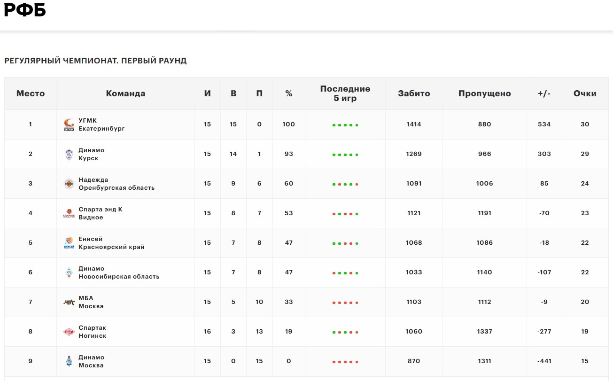The width and height of the screenshot is (613, 381).
Task: Open the Спартак Ногинск team link
Action: click(92, 332)
